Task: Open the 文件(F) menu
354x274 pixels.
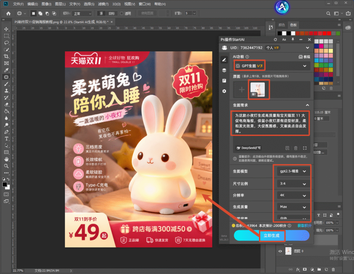Action: pos(18,4)
